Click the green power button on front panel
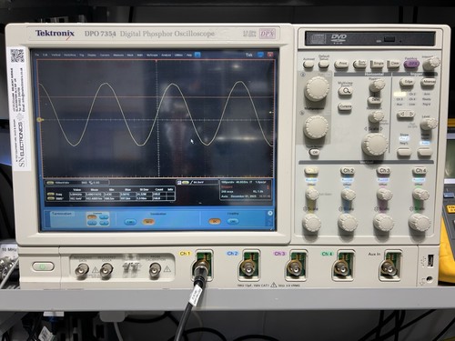 point(43,266)
